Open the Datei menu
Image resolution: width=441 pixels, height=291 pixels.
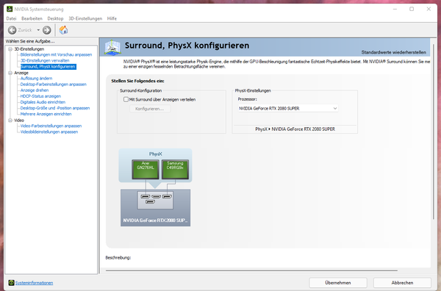point(11,18)
